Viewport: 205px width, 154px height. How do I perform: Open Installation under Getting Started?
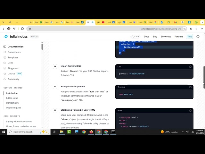[x=12, y=93]
